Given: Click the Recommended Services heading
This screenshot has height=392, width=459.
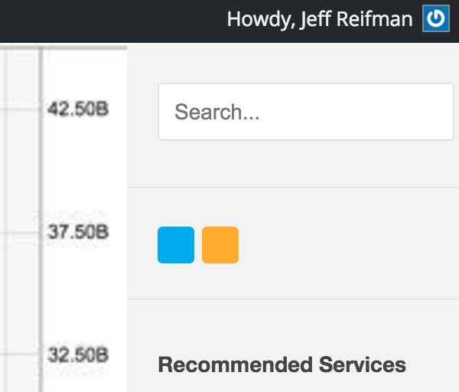Looking at the screenshot, I should 282,364.
